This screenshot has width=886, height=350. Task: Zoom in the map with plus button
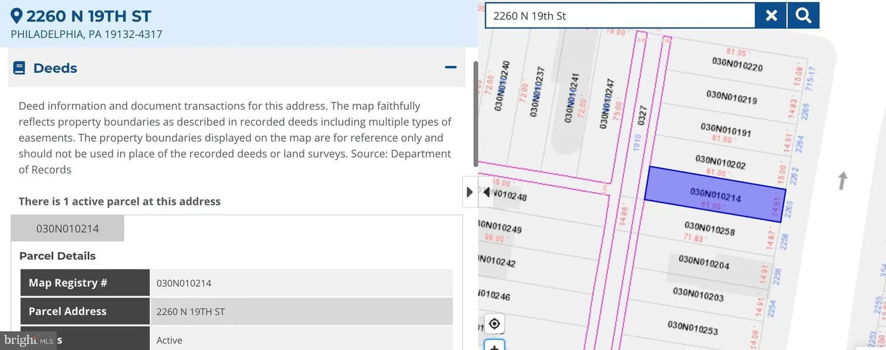494,346
